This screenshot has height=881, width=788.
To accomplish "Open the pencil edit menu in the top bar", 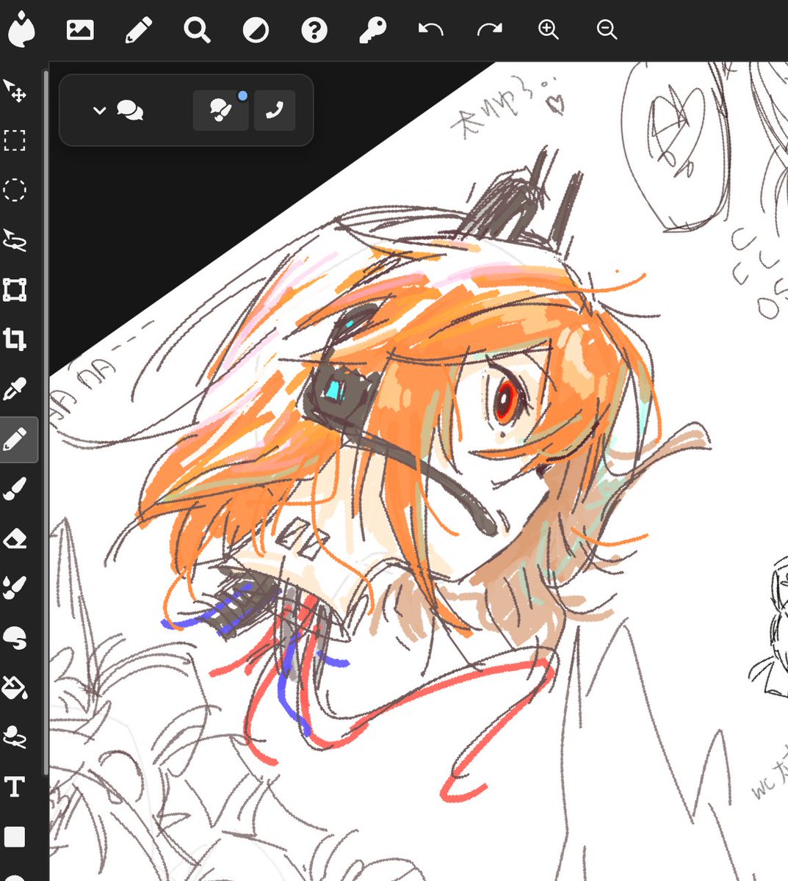I will click(139, 30).
